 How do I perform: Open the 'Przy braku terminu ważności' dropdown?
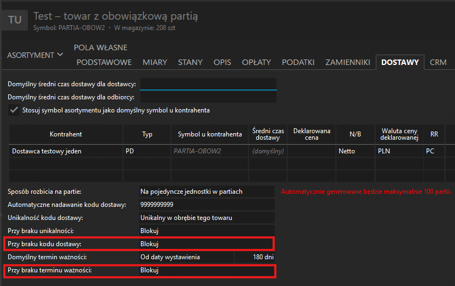[x=206, y=270]
